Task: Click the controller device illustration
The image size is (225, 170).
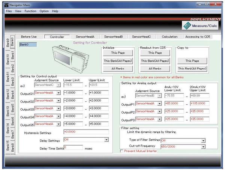Action: tap(70, 59)
